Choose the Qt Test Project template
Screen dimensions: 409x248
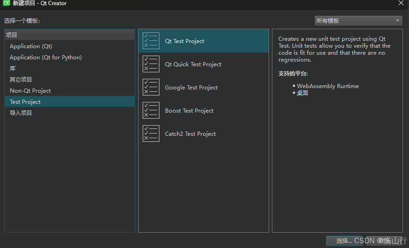pos(204,41)
